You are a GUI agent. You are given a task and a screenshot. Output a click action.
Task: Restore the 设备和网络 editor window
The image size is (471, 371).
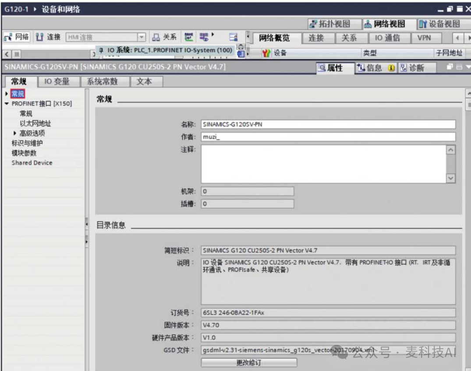pos(450,9)
